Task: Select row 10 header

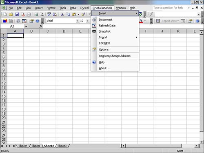Action: tap(4, 75)
